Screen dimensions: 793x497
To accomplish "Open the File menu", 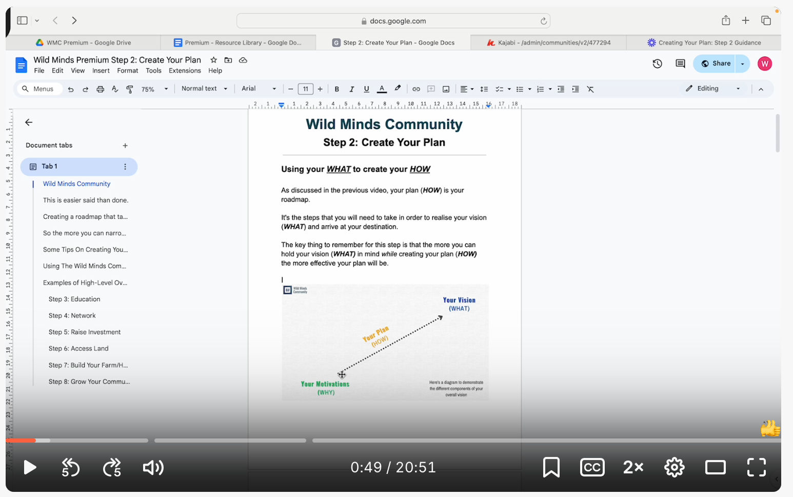I will point(39,71).
